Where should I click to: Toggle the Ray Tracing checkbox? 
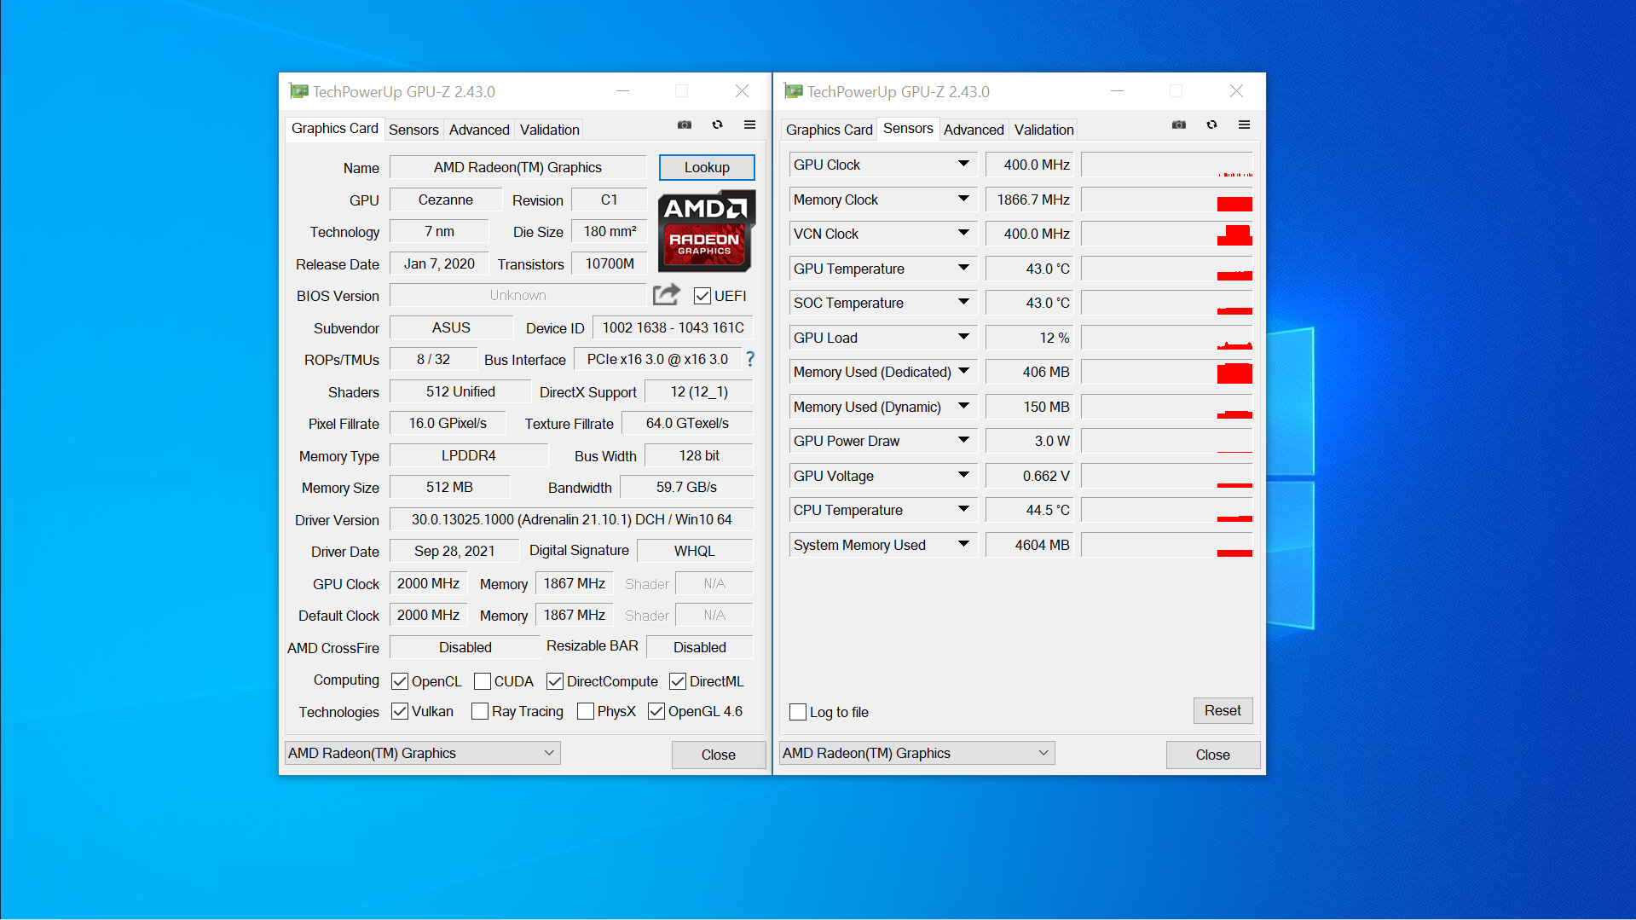pos(480,711)
